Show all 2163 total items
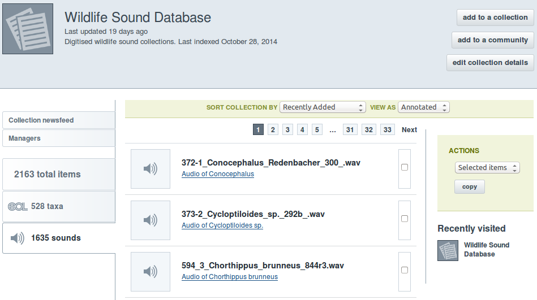The width and height of the screenshot is (537, 300). tap(59, 174)
